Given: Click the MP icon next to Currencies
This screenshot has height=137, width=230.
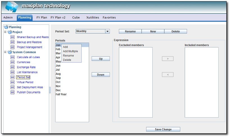Looking at the screenshot, I should pyautogui.click(x=12, y=62).
